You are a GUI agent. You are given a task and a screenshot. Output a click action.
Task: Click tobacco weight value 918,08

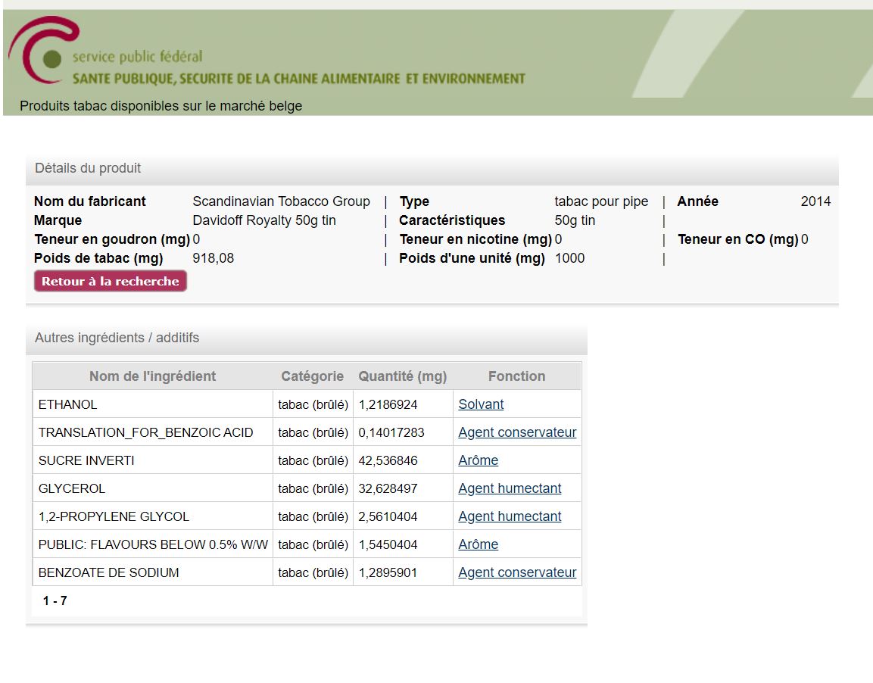click(214, 258)
